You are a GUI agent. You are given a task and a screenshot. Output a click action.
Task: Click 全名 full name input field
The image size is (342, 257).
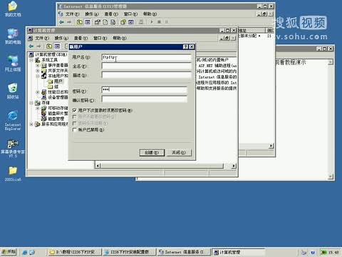(146, 66)
